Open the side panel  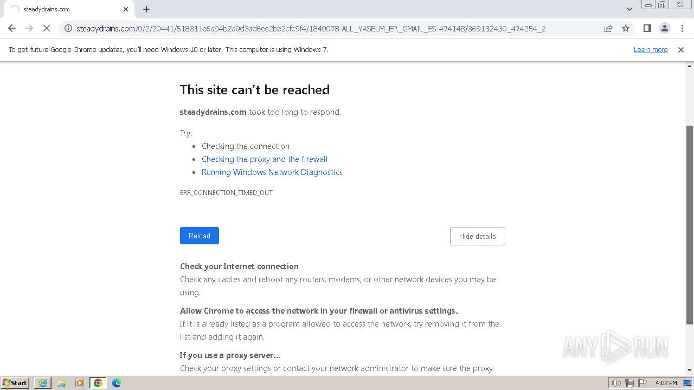tap(647, 28)
